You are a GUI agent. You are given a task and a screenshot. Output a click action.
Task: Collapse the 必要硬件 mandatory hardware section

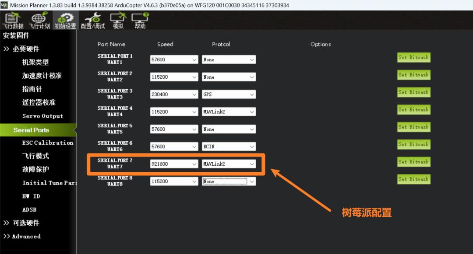tap(21, 49)
